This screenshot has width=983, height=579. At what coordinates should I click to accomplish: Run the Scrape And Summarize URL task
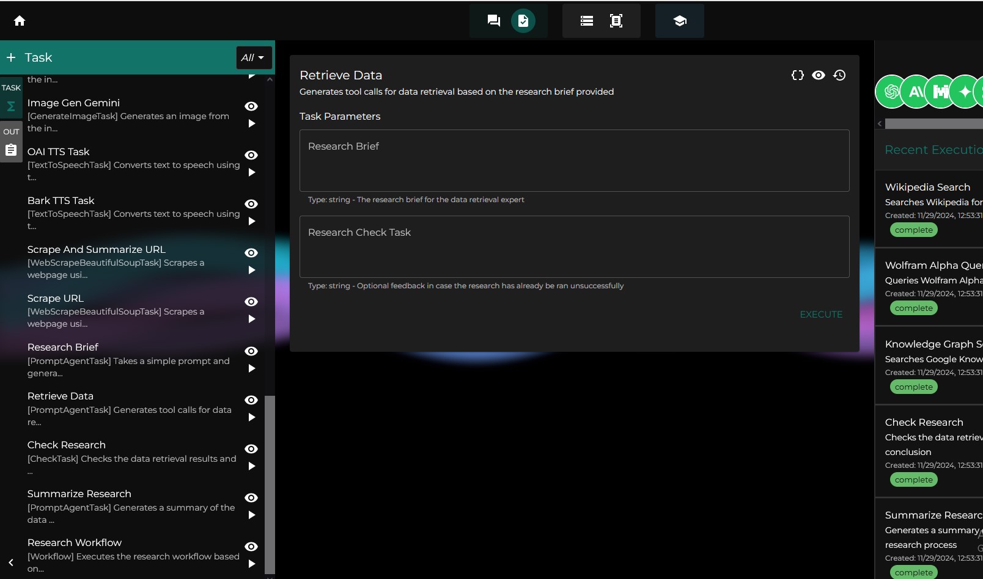[251, 270]
